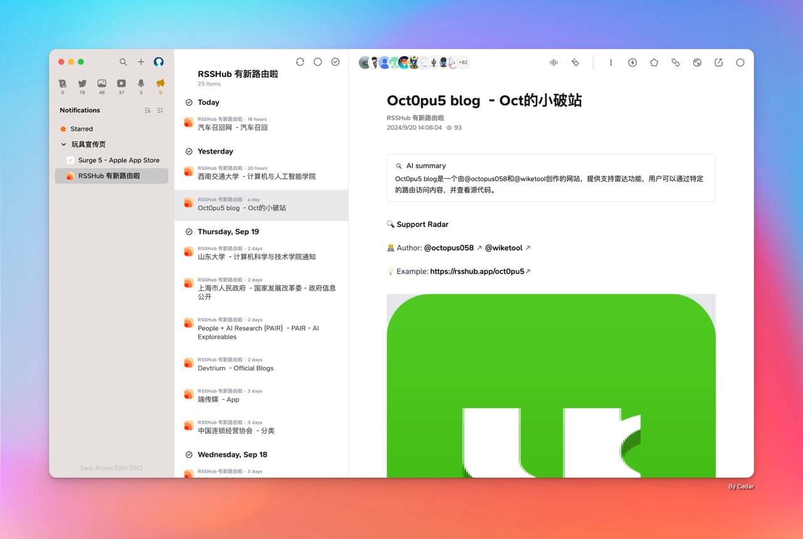Mark Wednesday, Sep 18 entries as read

[x=189, y=454]
